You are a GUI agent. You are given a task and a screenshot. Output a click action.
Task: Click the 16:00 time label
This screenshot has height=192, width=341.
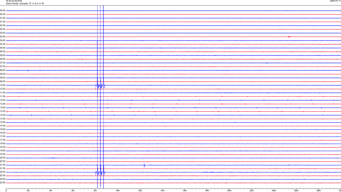(3, 129)
